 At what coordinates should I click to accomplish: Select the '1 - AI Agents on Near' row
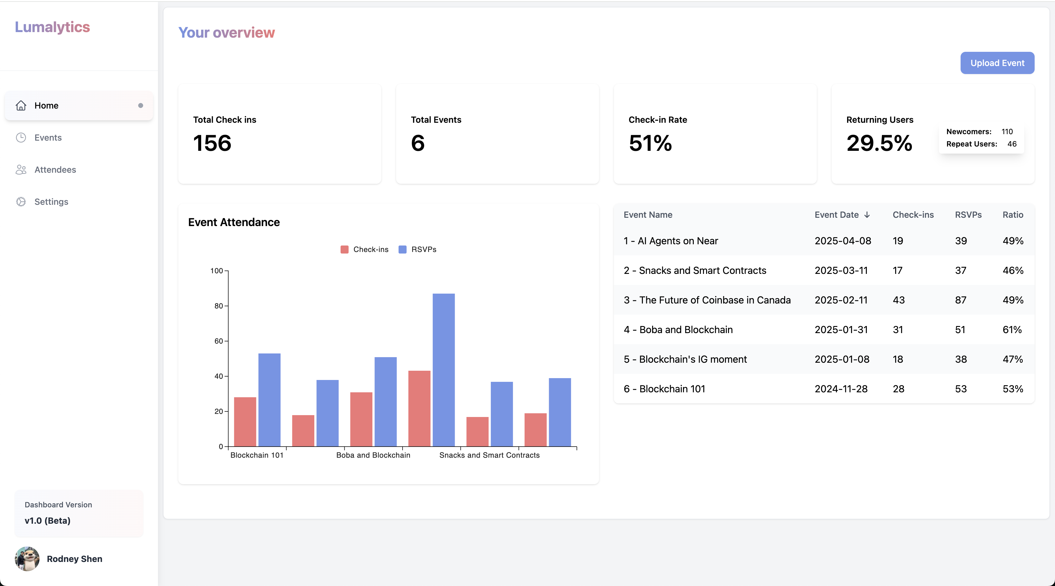coord(824,241)
